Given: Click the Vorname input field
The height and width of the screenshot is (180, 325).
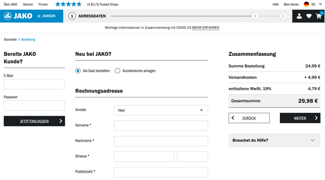Looking at the screenshot, I should pos(161,126).
